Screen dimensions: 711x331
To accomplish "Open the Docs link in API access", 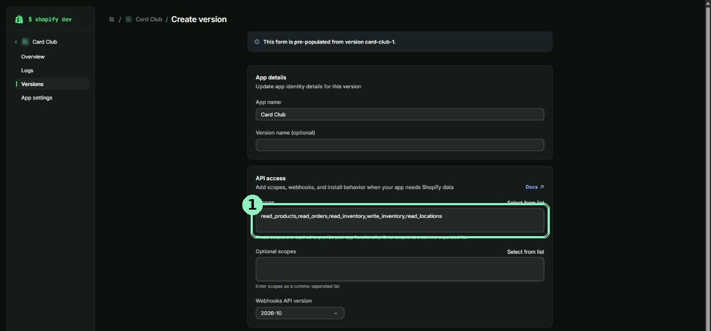I will pos(534,187).
